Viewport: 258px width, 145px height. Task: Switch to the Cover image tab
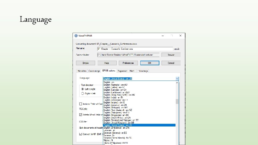[94, 71]
